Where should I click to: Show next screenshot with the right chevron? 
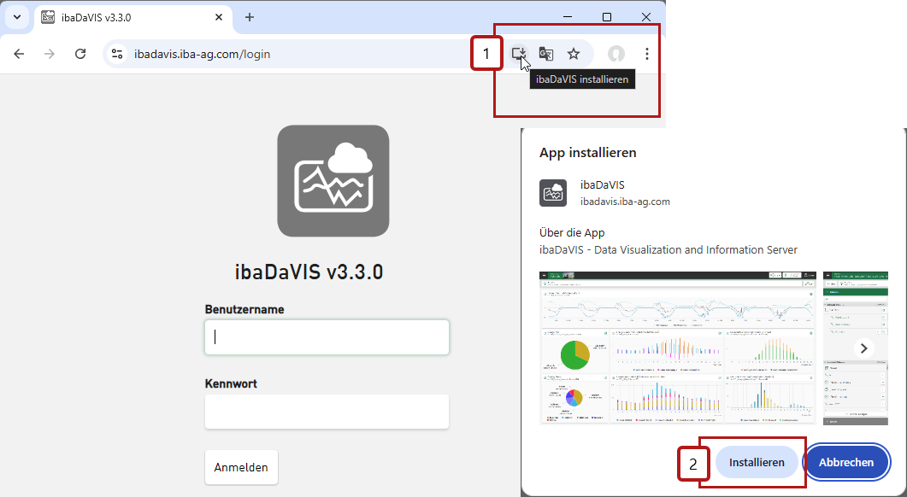click(864, 348)
